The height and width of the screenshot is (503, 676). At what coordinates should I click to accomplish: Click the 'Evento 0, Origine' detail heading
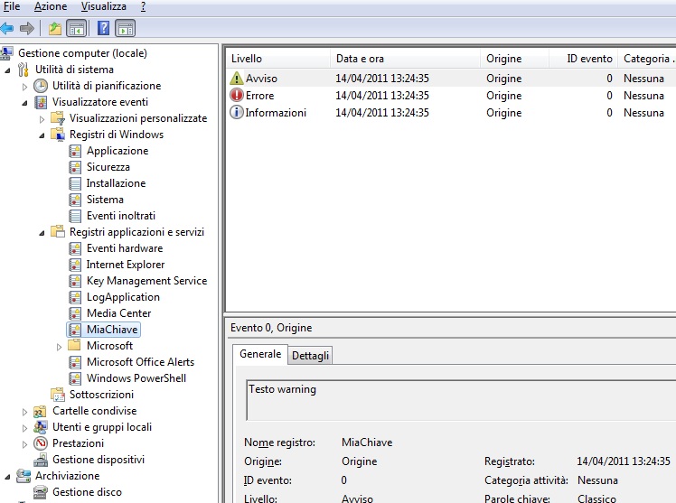pyautogui.click(x=271, y=328)
